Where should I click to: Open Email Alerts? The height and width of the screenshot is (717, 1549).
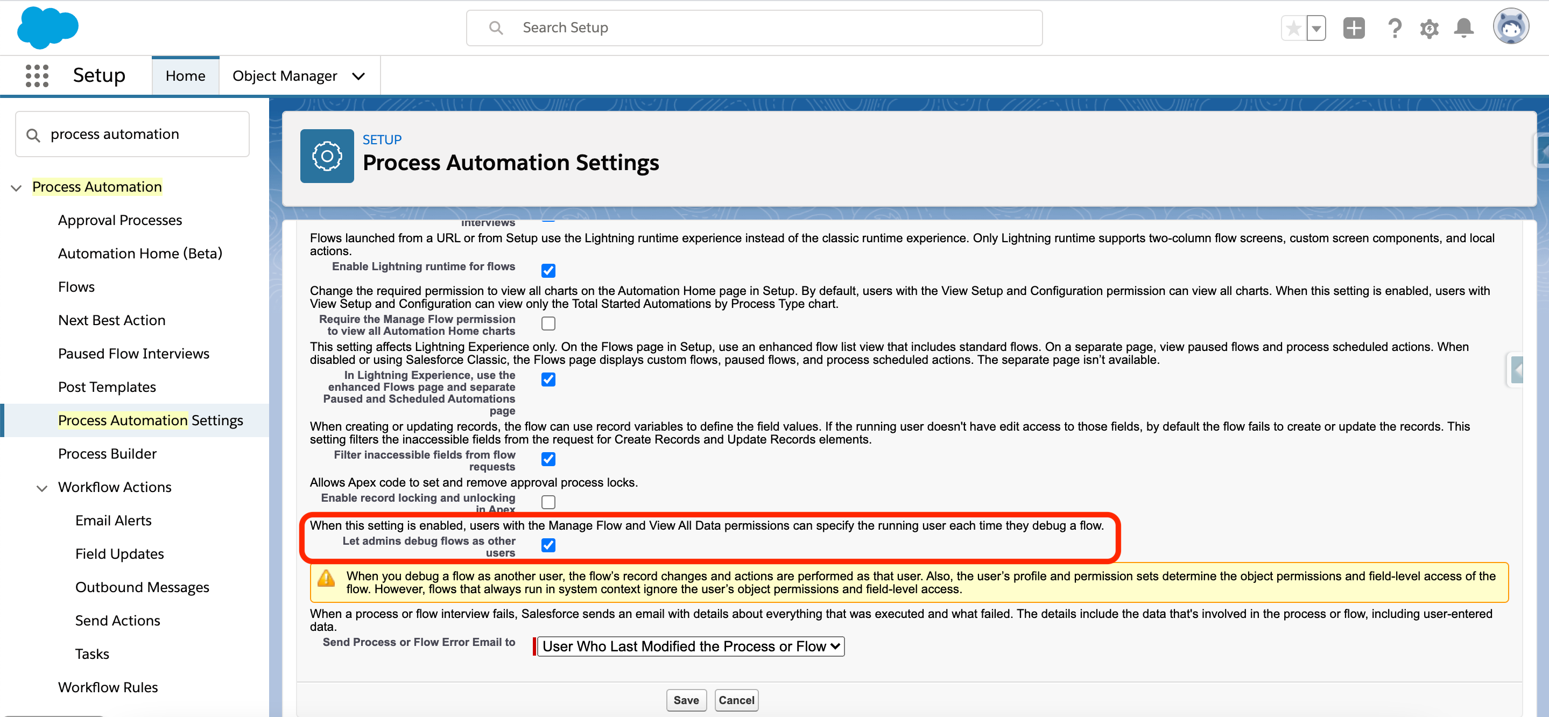point(113,521)
